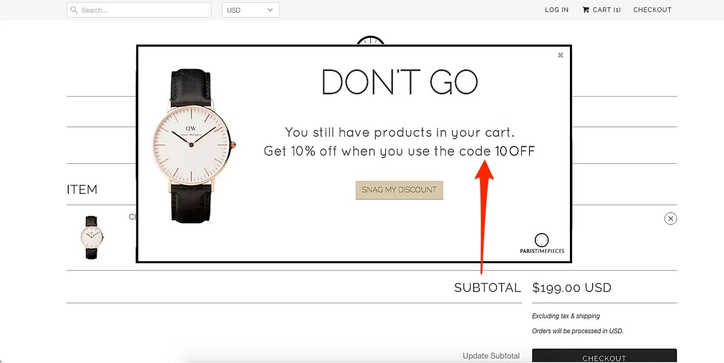Click the $199.00 USD subtotal amount
724x363 pixels.
coord(572,288)
